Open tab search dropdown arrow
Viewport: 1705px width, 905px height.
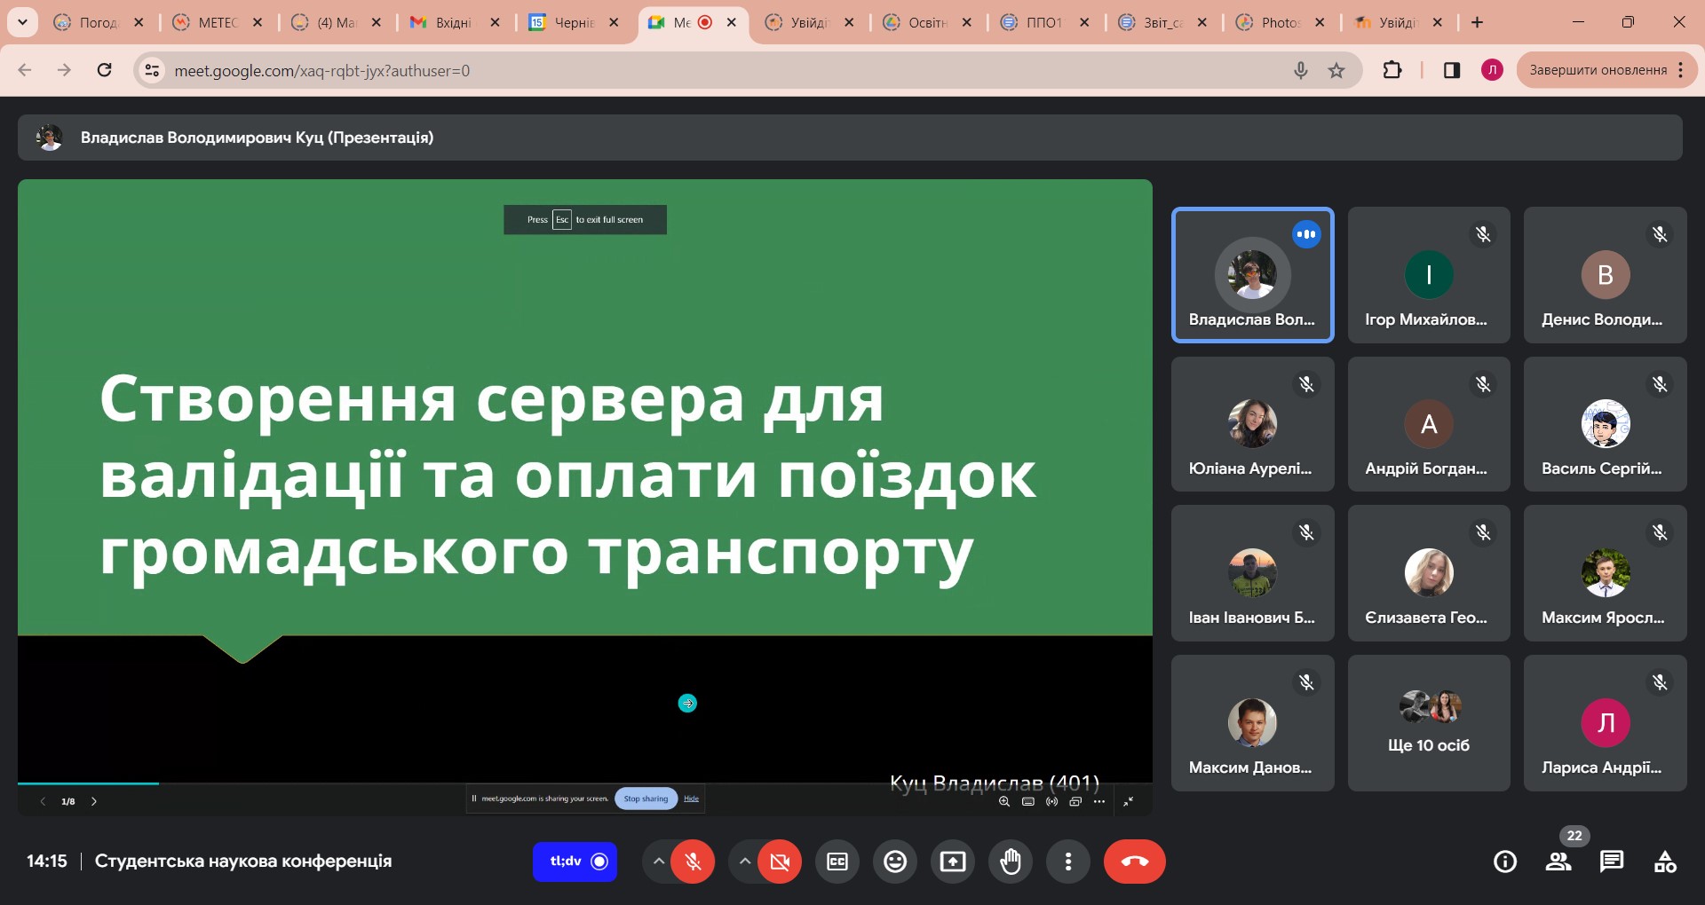tap(22, 22)
